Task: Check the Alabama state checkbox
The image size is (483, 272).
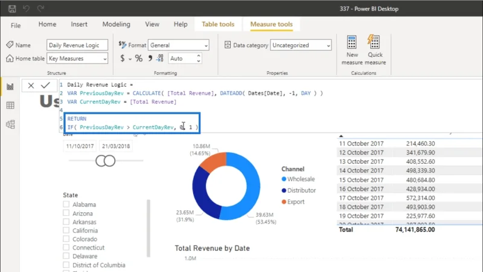Action: (x=66, y=204)
